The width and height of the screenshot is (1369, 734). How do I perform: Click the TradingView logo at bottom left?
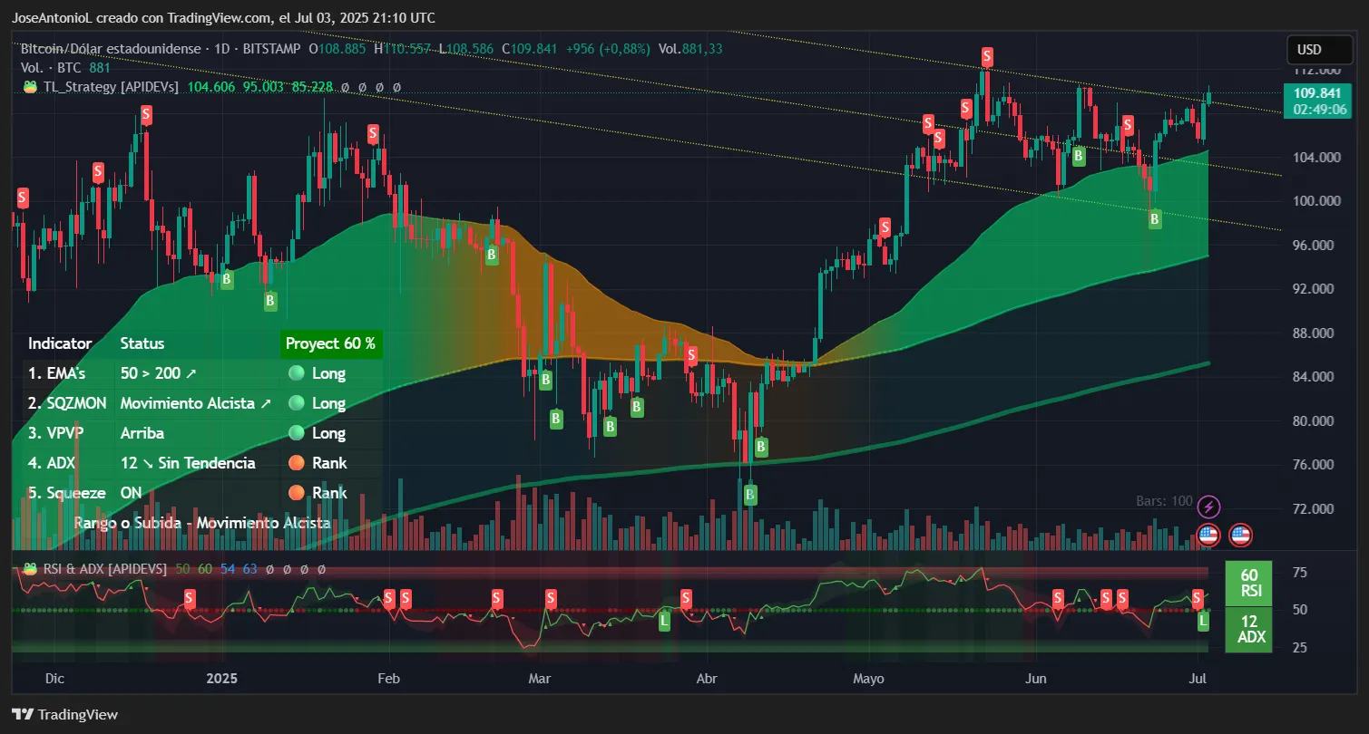coord(64,714)
